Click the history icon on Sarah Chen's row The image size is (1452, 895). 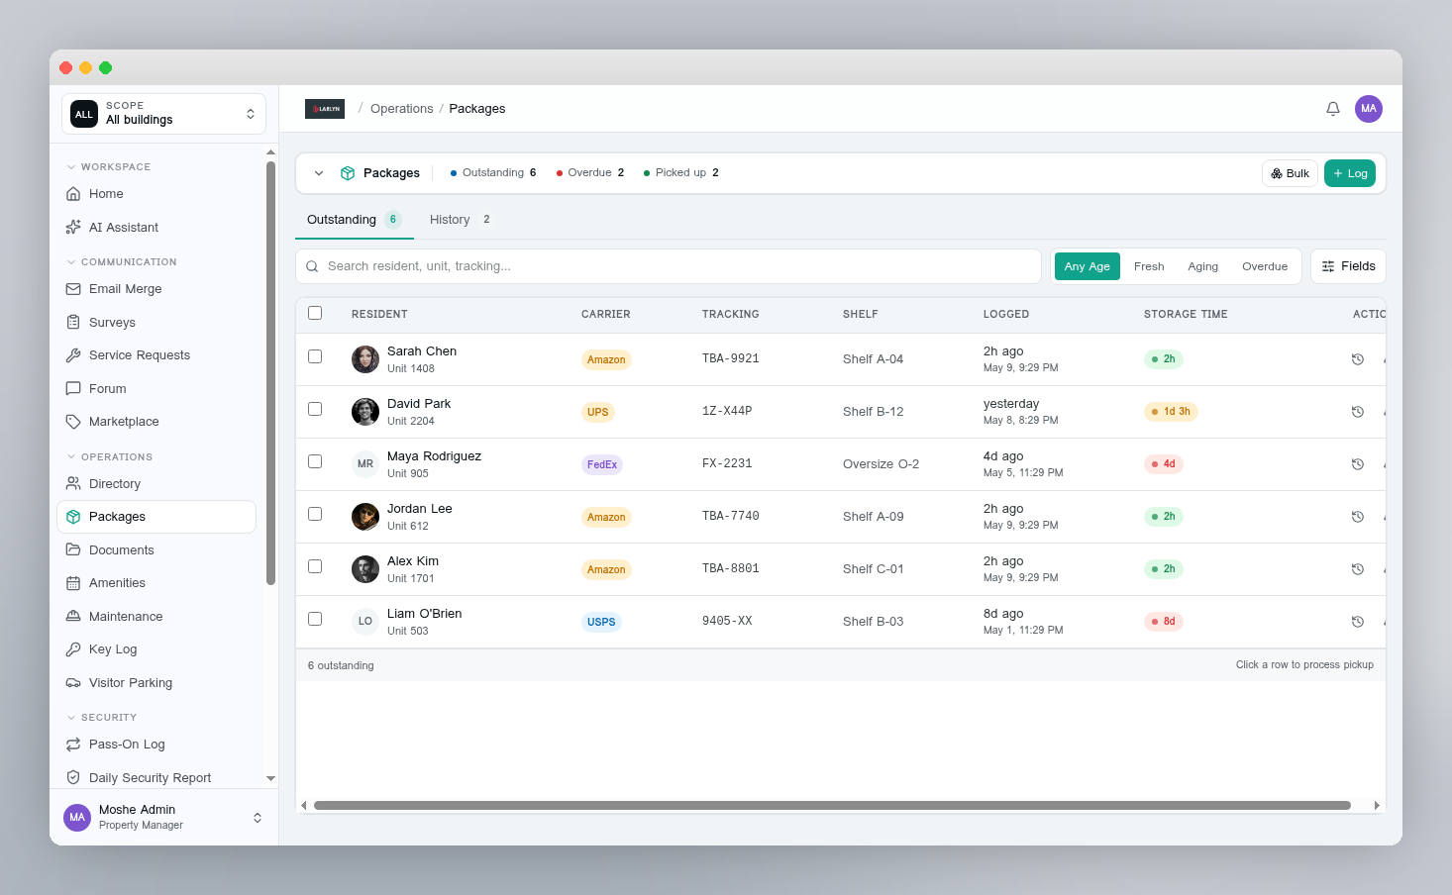(x=1358, y=359)
